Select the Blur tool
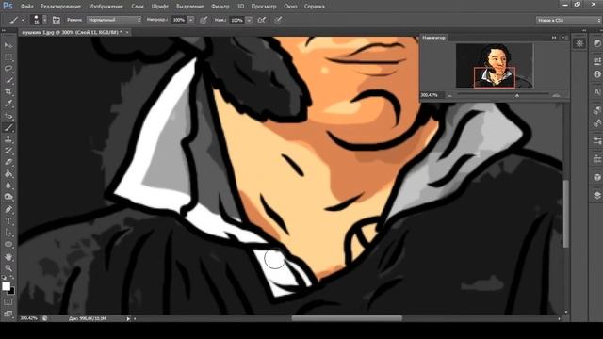The height and width of the screenshot is (339, 603). click(x=8, y=186)
